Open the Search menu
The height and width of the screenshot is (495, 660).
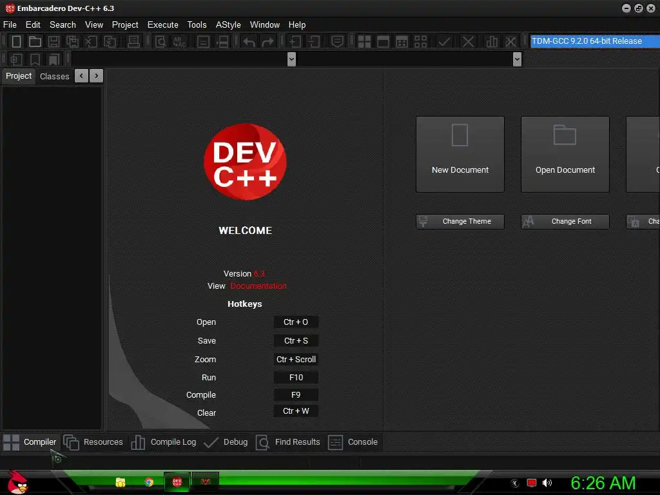pyautogui.click(x=63, y=25)
